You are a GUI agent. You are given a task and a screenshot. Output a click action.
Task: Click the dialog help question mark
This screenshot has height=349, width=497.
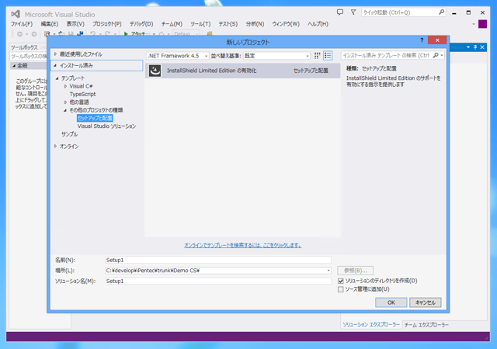point(422,40)
